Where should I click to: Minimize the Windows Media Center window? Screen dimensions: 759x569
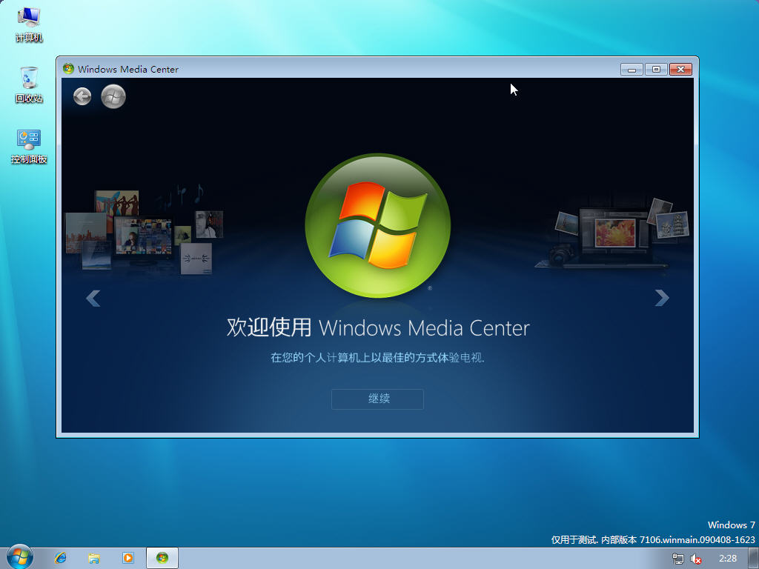(x=632, y=70)
